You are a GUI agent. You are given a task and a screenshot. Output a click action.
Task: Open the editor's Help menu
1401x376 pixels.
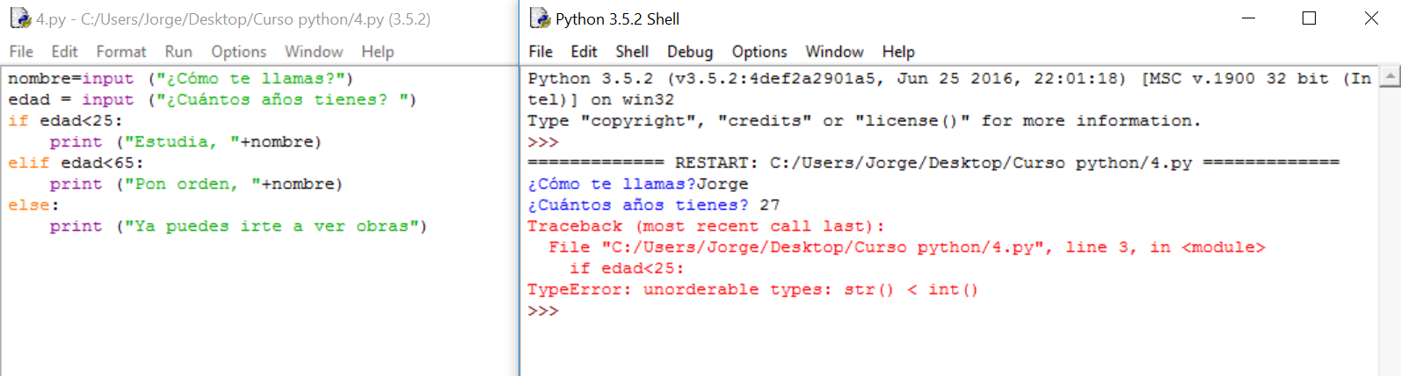[x=378, y=52]
